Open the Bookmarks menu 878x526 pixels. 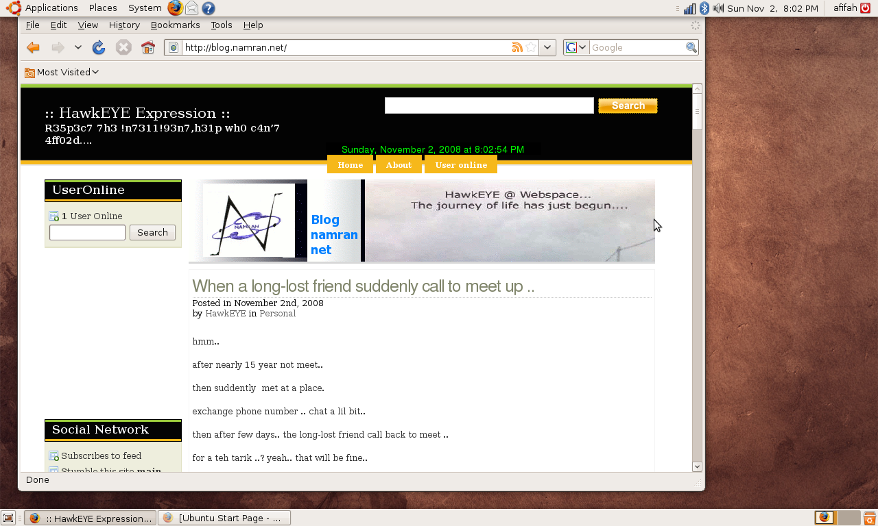pyautogui.click(x=175, y=25)
